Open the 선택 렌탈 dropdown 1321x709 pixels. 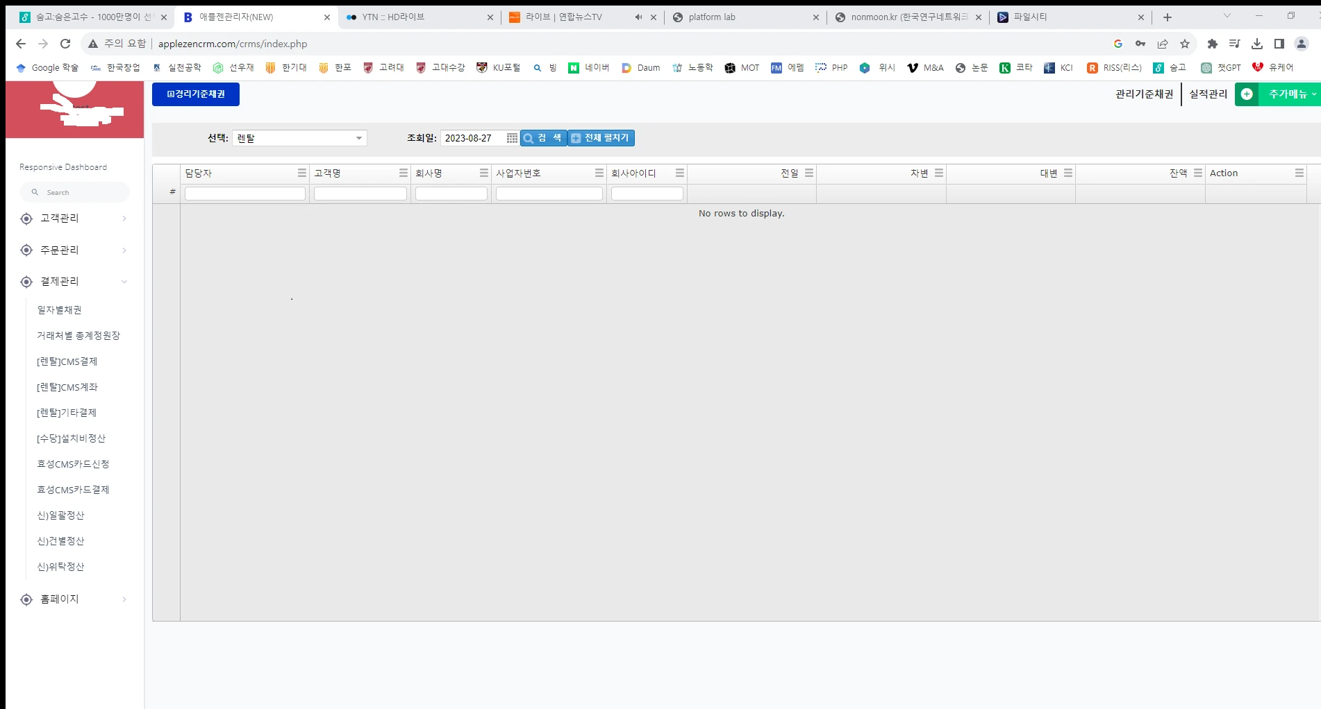point(299,138)
